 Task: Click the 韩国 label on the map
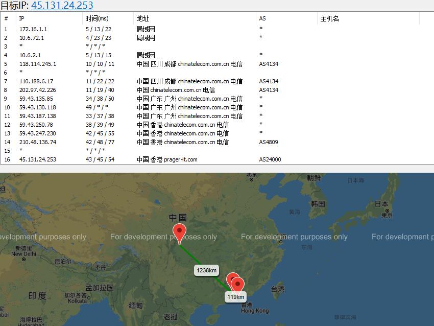point(318,204)
